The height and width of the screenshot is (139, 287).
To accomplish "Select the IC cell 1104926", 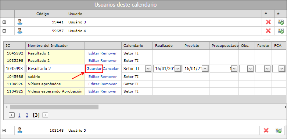I will pyautogui.click(x=14, y=84).
